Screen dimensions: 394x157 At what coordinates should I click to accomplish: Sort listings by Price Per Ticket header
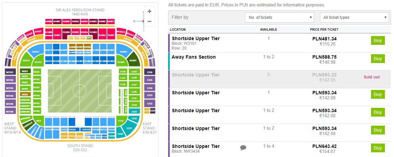point(324,30)
